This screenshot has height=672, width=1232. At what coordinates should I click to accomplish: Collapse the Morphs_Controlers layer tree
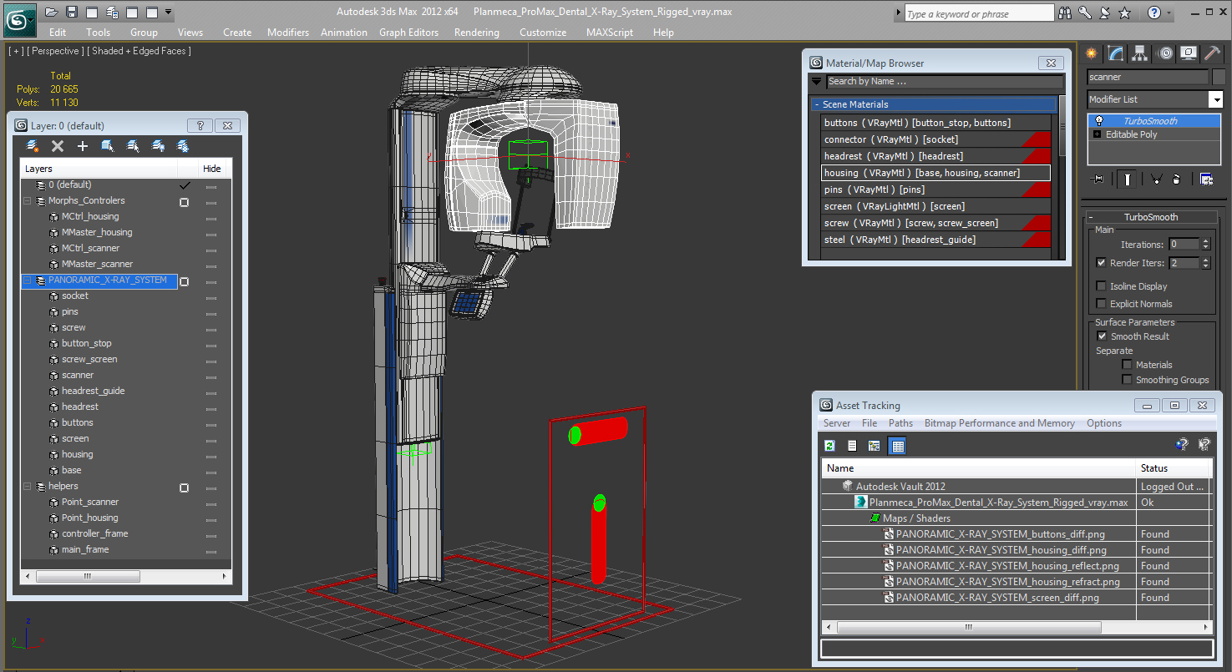point(28,201)
